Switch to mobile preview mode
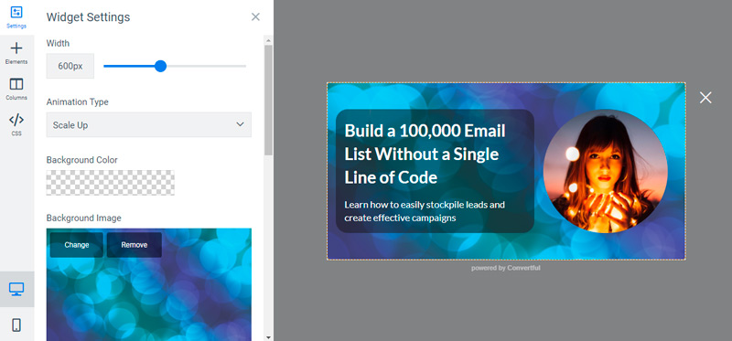 16,325
